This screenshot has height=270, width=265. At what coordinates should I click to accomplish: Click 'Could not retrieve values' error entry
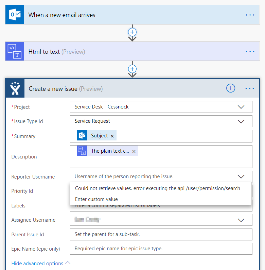point(157,188)
